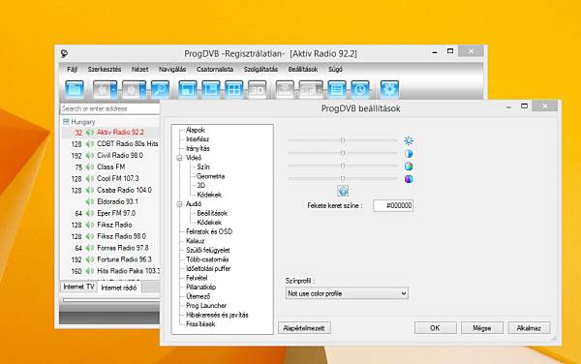Click the brightness slider thumb

343,140
